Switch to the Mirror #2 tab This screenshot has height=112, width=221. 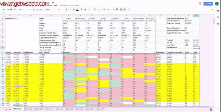click(x=40, y=109)
